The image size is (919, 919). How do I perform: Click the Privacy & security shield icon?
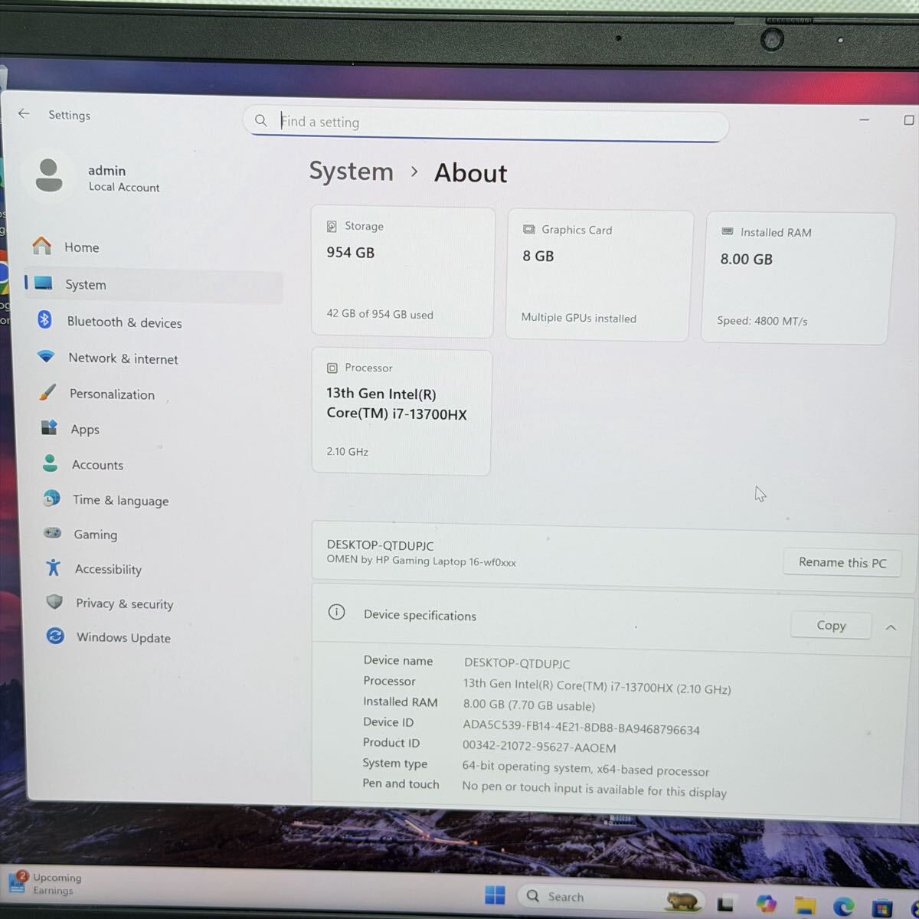(54, 602)
